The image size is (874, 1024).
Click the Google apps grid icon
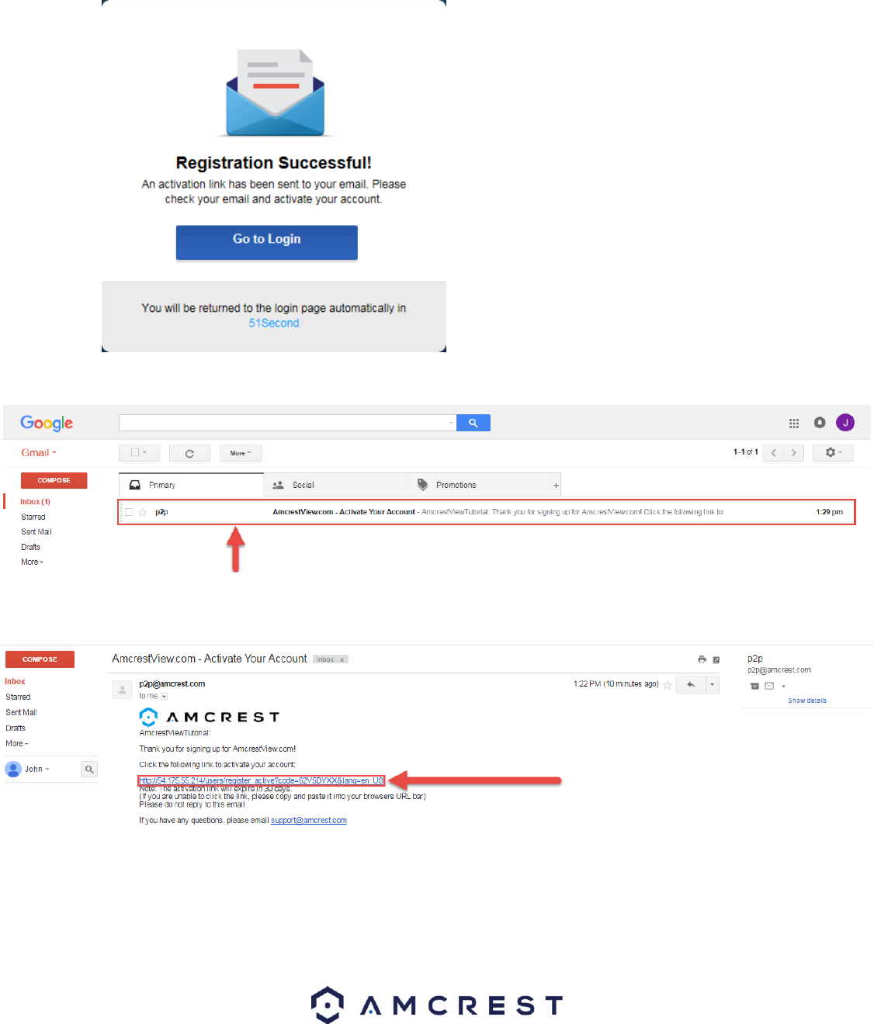pos(793,424)
